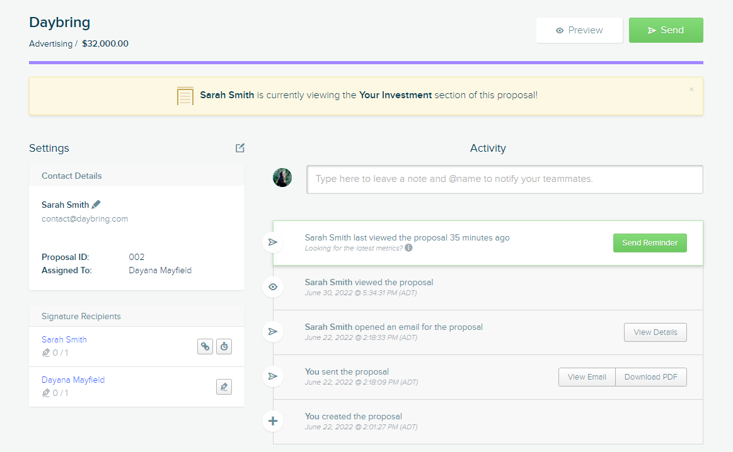
Task: Click paper plane icon for opened email entry
Action: [x=273, y=332]
